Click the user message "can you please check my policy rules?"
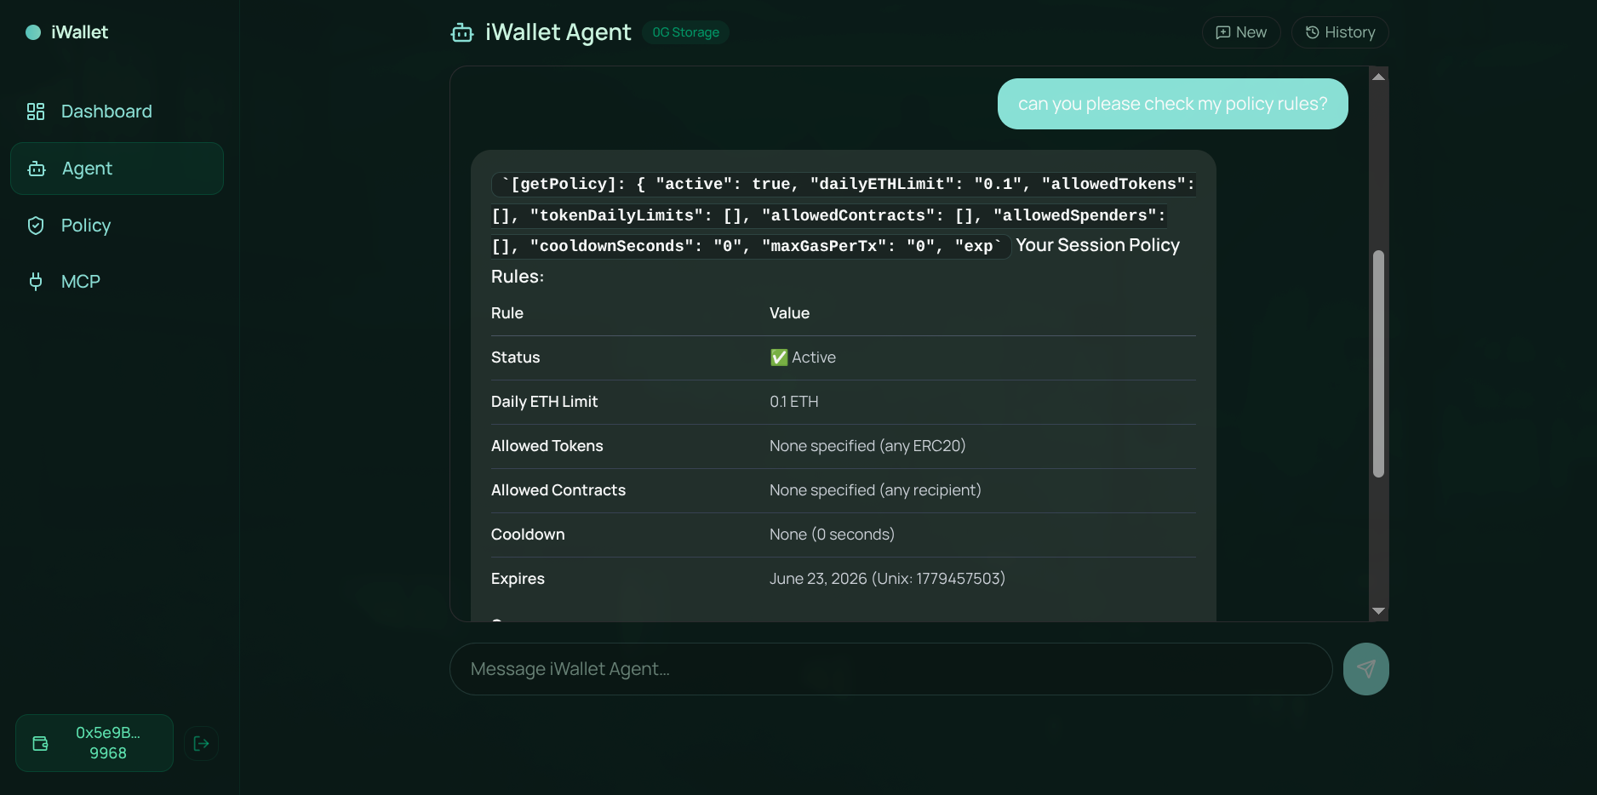 pos(1173,104)
